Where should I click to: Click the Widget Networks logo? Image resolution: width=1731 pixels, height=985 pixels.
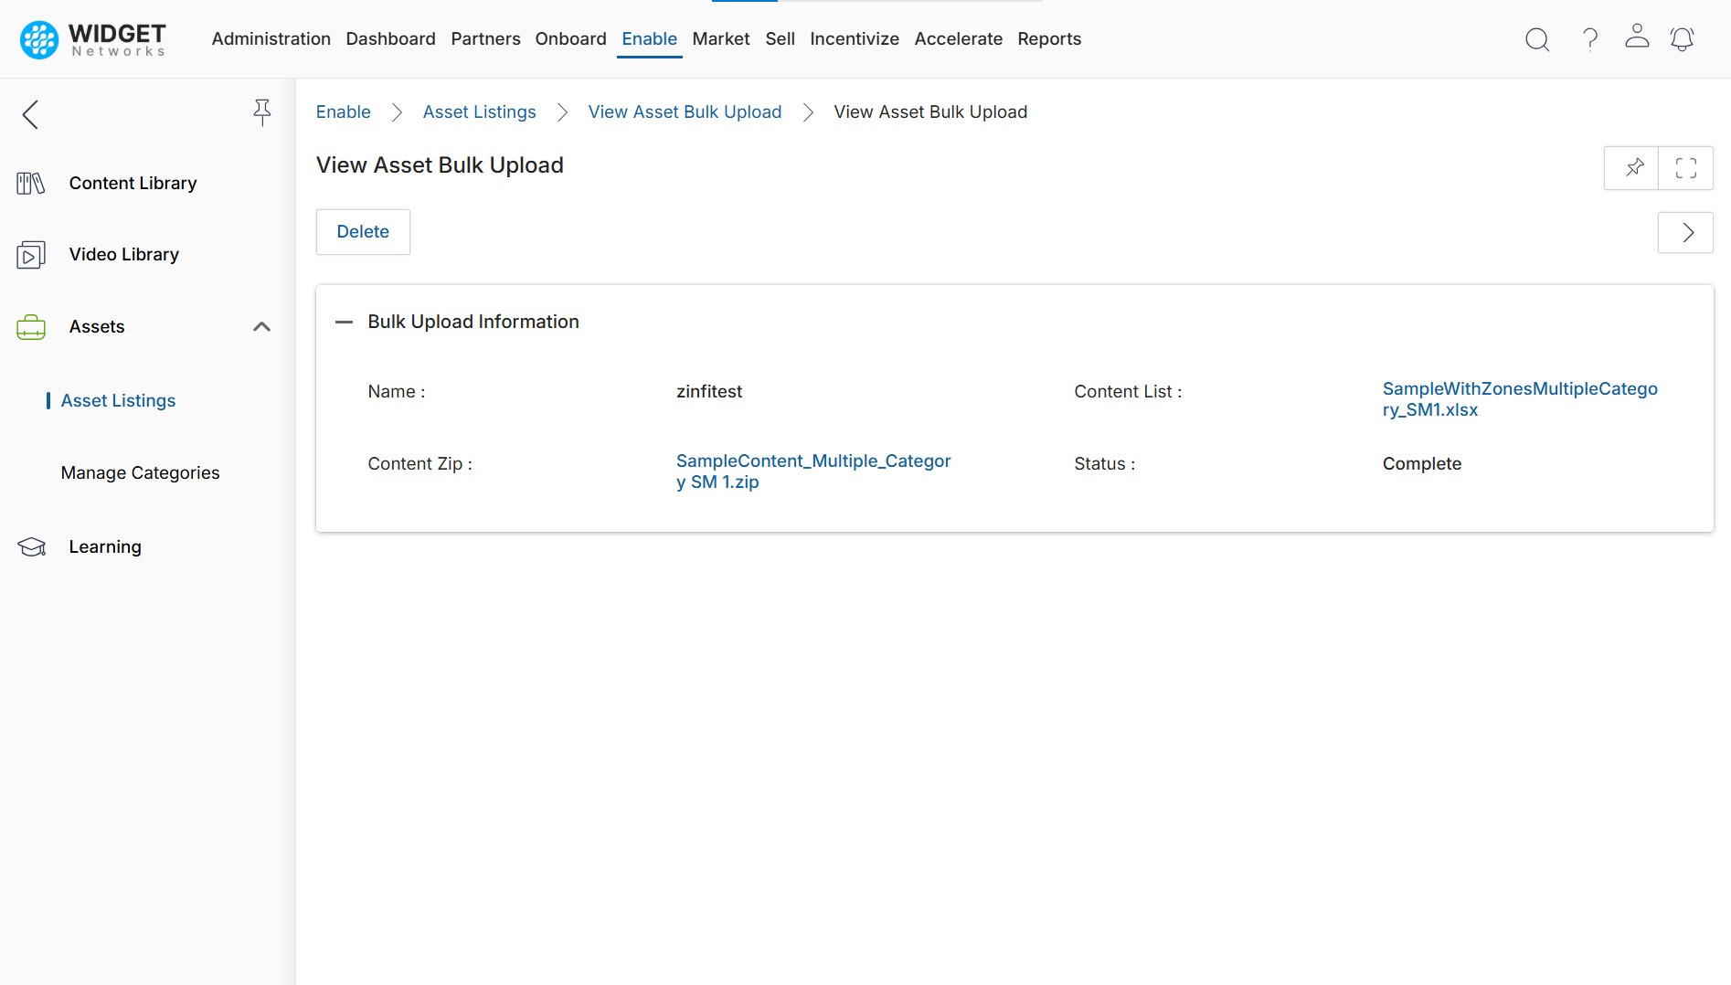(93, 39)
